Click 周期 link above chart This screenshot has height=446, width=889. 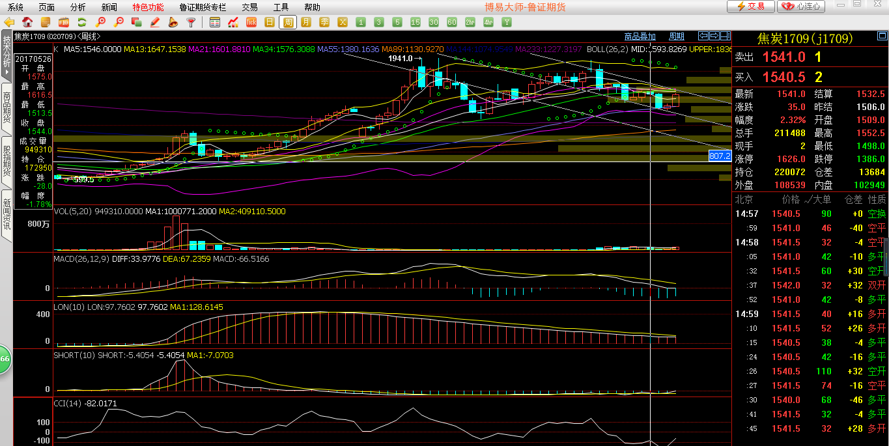pos(677,36)
